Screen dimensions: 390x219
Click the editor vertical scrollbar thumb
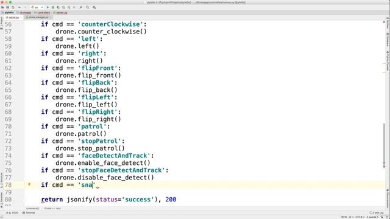pos(384,145)
